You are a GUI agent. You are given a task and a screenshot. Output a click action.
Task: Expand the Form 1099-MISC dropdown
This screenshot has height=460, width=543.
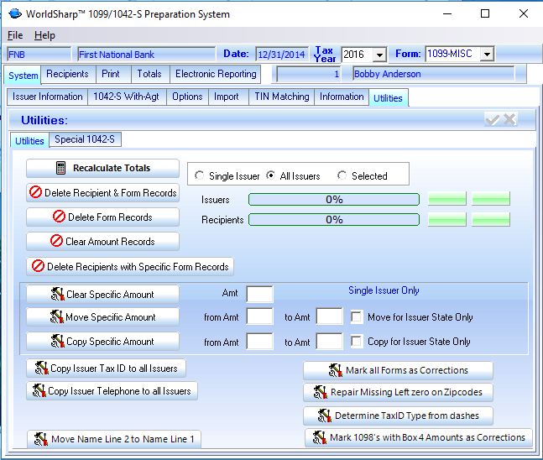pos(486,55)
